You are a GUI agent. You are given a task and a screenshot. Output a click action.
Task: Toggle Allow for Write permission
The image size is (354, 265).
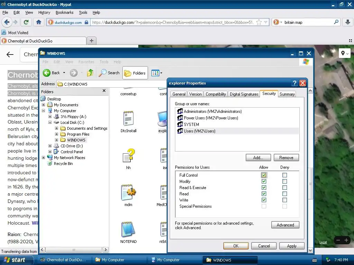pyautogui.click(x=264, y=200)
